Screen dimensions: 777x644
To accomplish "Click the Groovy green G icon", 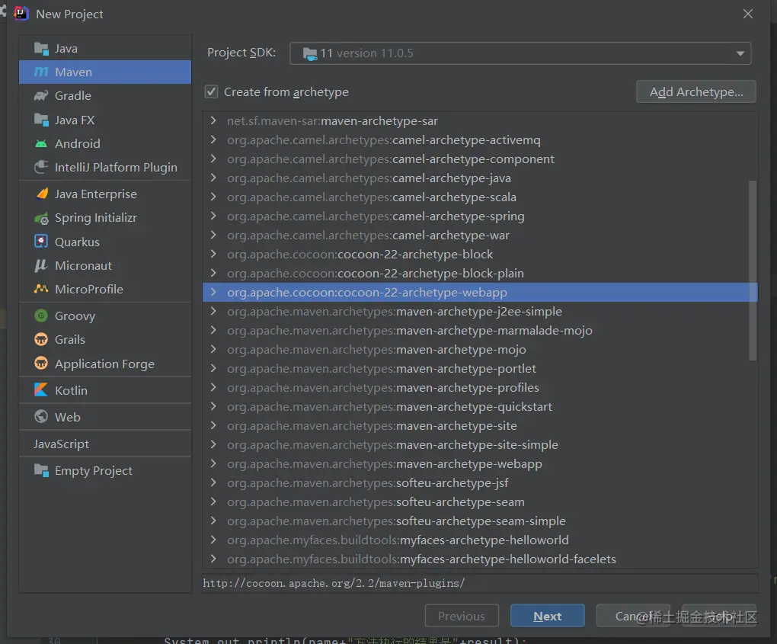I will [x=41, y=316].
